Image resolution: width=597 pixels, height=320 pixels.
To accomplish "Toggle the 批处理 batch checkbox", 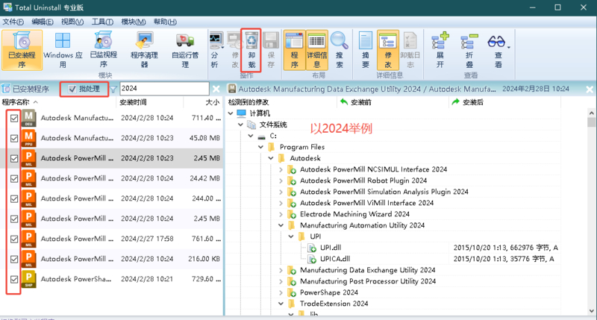I will (x=72, y=90).
